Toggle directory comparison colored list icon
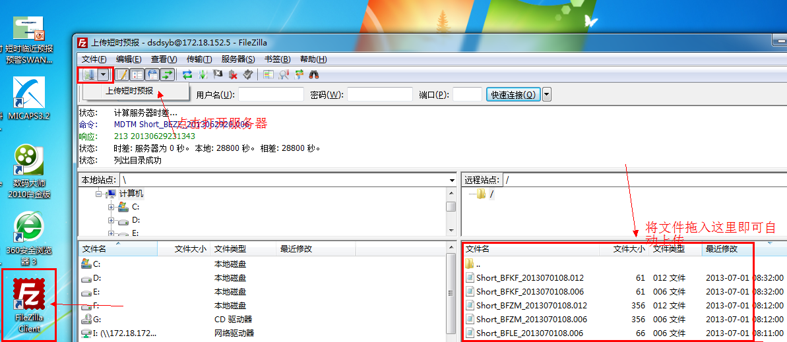 point(268,74)
